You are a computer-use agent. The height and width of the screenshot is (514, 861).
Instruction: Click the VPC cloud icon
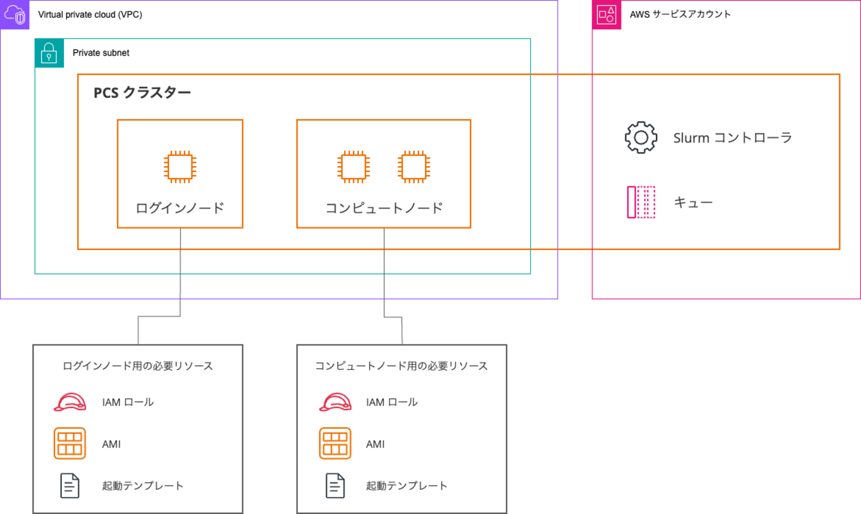pos(15,15)
